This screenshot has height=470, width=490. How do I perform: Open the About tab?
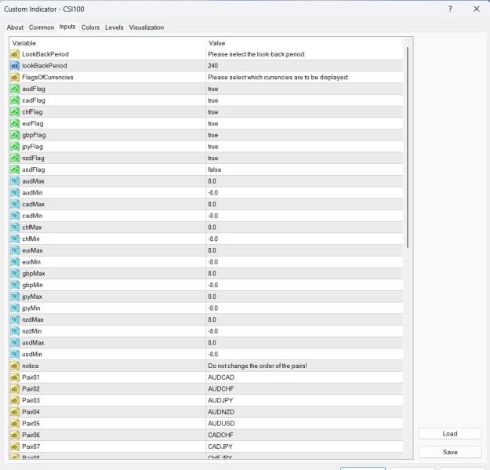click(x=15, y=27)
